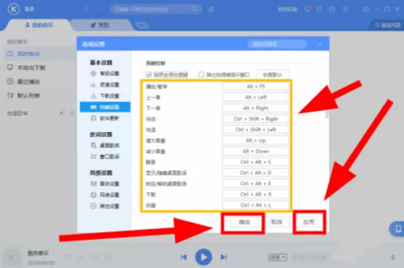
Task: Select 音效设置 in settings sidebar
Action: click(x=105, y=183)
